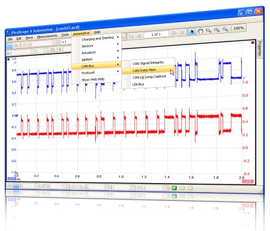Adjust the pre-trigger percentage stepper

[132, 187]
